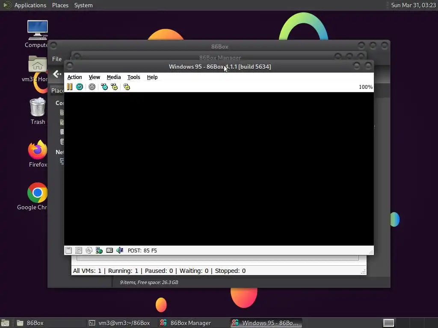438x328 pixels.
Task: Open the Applications menu in the top panel
Action: [x=30, y=5]
